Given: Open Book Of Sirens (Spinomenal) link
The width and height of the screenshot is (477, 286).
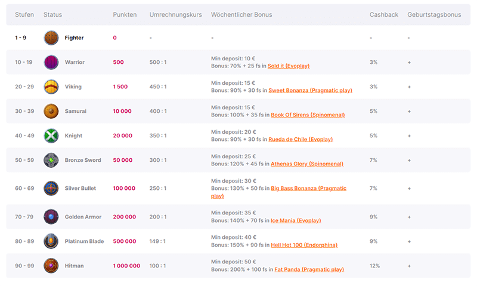Looking at the screenshot, I should pyautogui.click(x=308, y=115).
